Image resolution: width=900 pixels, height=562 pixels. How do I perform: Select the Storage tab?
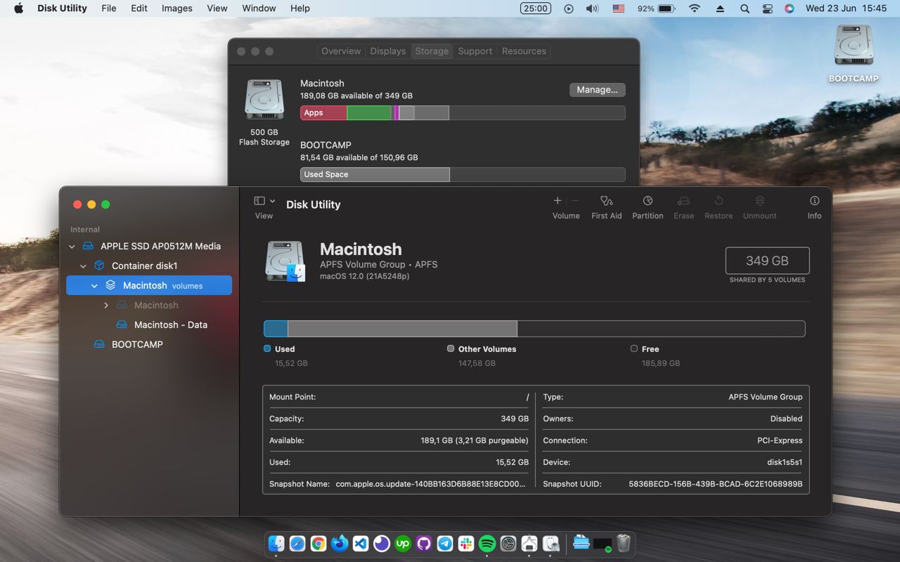[x=432, y=51]
